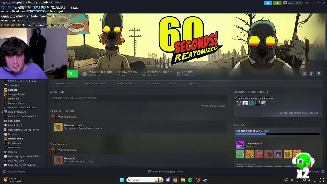The image size is (327, 184).
Task: Open Ver todos los amigos que juegan link
Action: coord(299,113)
